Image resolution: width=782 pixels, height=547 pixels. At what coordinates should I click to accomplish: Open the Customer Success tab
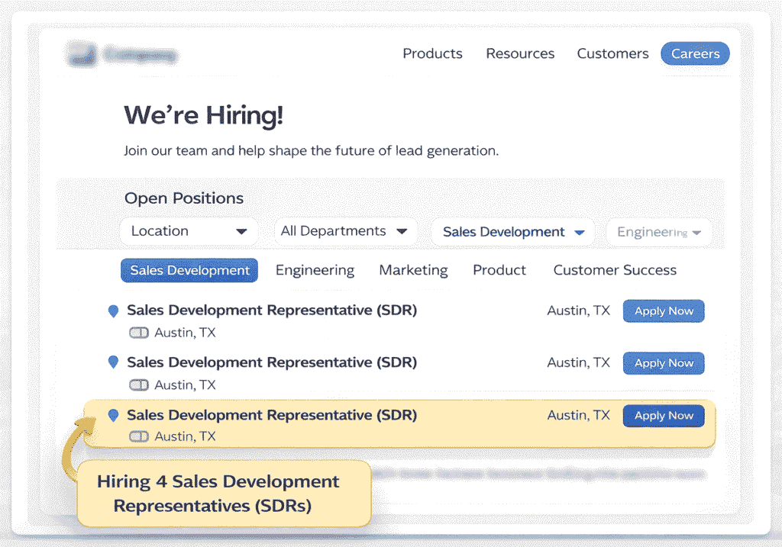click(615, 270)
